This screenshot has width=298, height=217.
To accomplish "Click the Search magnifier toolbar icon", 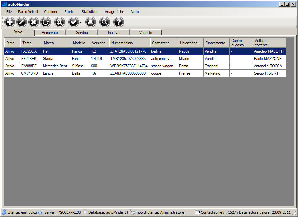I will point(104,22).
